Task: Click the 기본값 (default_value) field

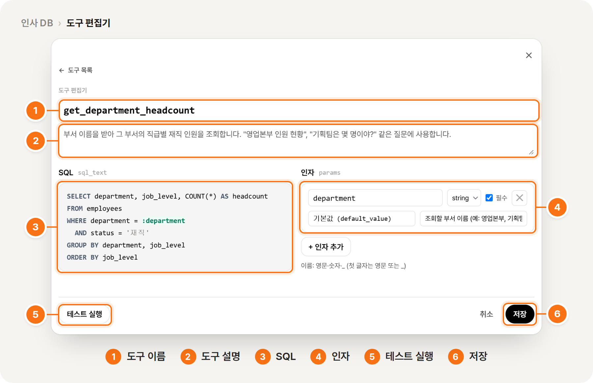Action: [x=362, y=218]
